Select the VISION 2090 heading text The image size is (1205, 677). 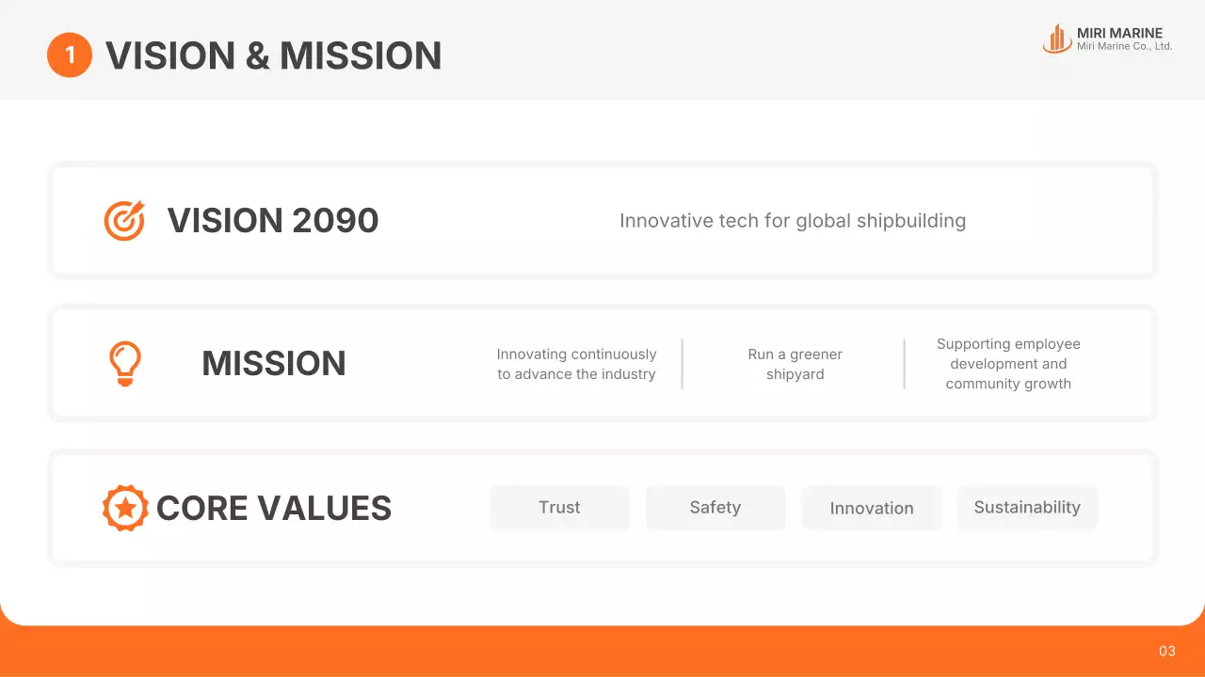pyautogui.click(x=273, y=221)
